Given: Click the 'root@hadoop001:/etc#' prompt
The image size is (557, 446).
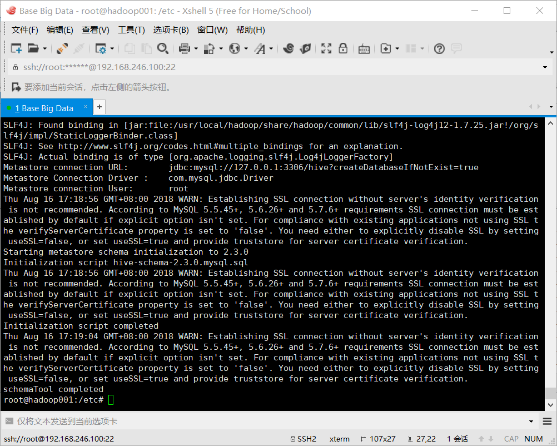Looking at the screenshot, I should tap(53, 400).
